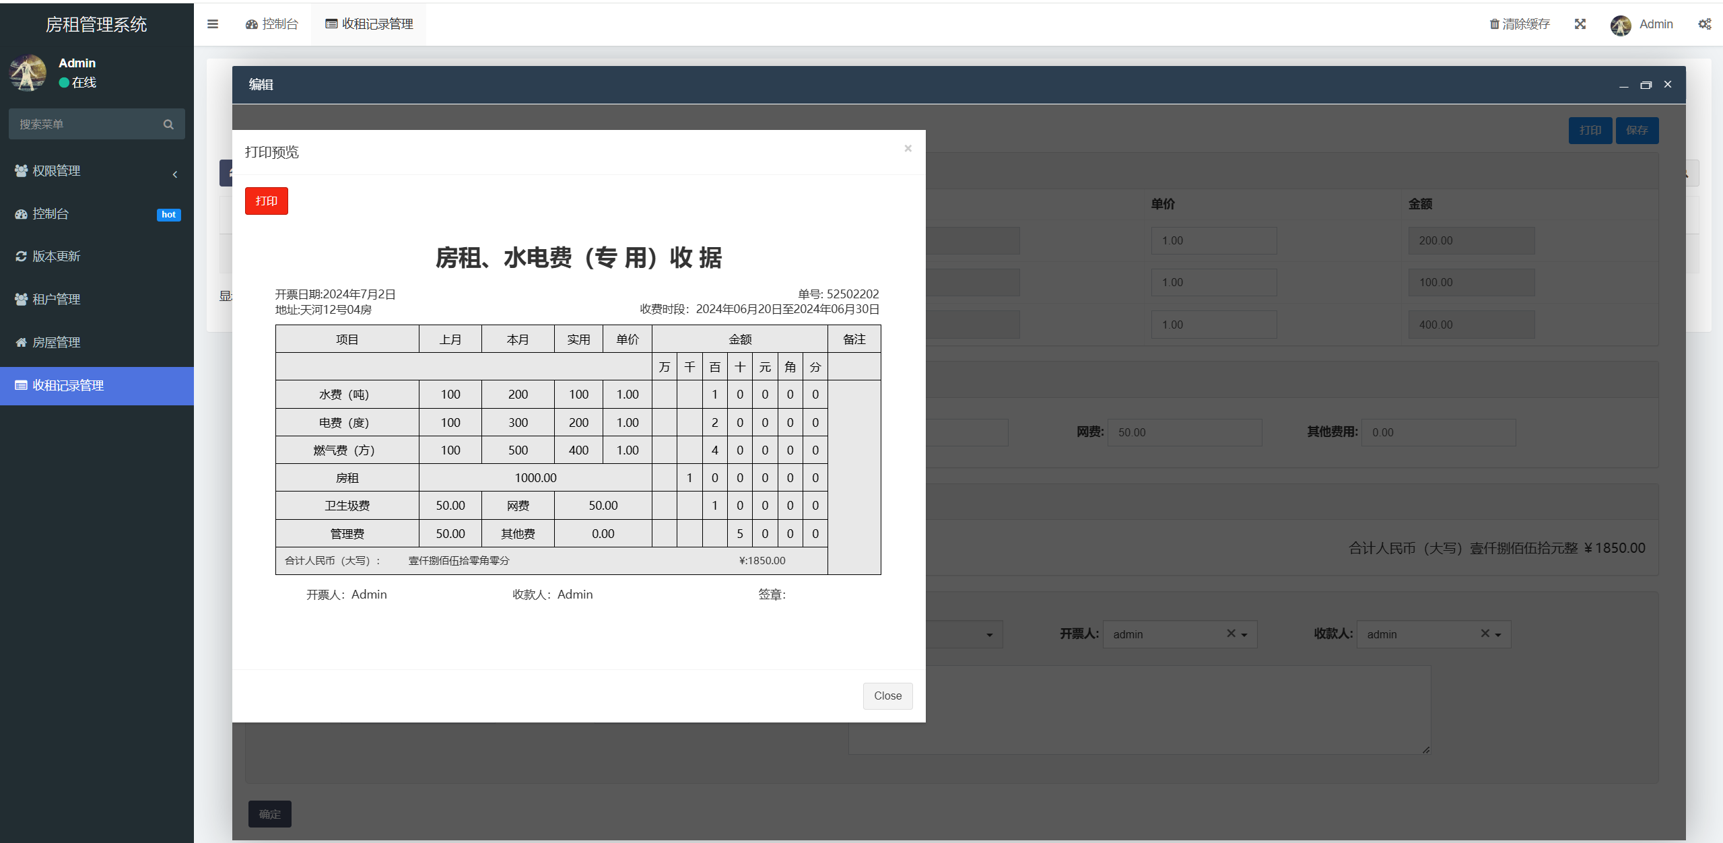Open the gears settings icon top right
The width and height of the screenshot is (1723, 843).
(x=1704, y=24)
